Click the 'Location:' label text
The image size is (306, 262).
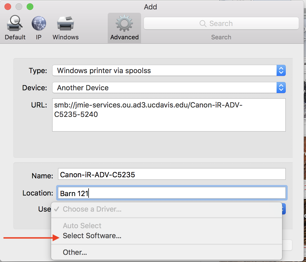tap(38, 193)
